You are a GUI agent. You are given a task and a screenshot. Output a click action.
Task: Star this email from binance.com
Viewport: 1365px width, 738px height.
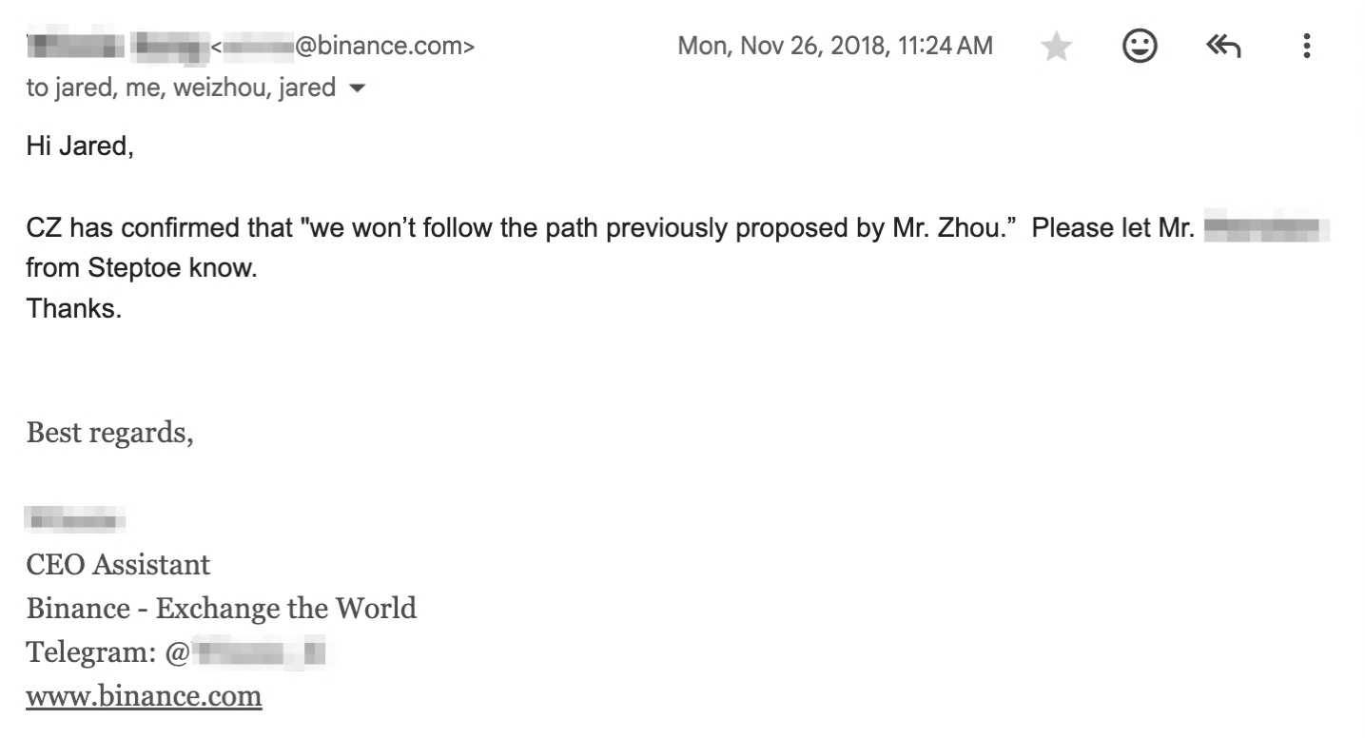coord(1057,46)
